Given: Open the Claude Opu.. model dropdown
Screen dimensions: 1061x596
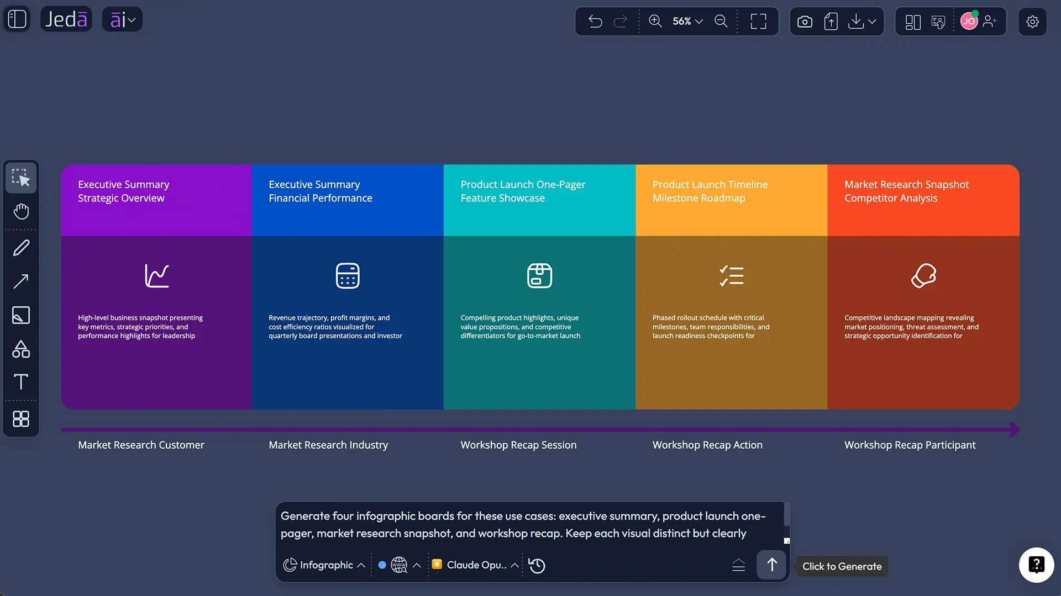Looking at the screenshot, I should 475,565.
